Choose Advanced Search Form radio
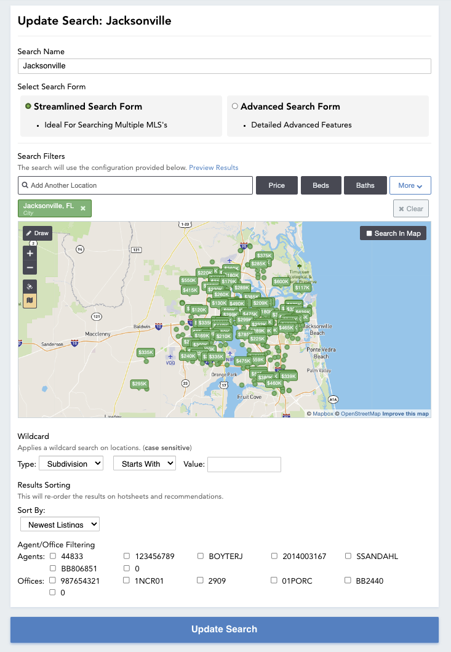The image size is (451, 652). pos(235,107)
